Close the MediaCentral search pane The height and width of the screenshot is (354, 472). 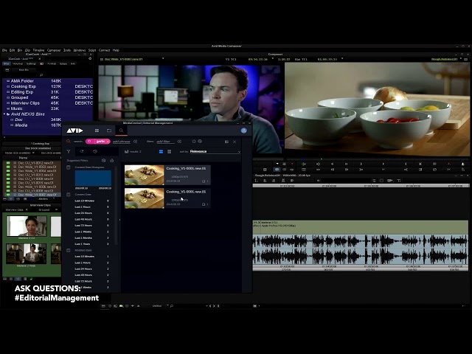[x=235, y=142]
